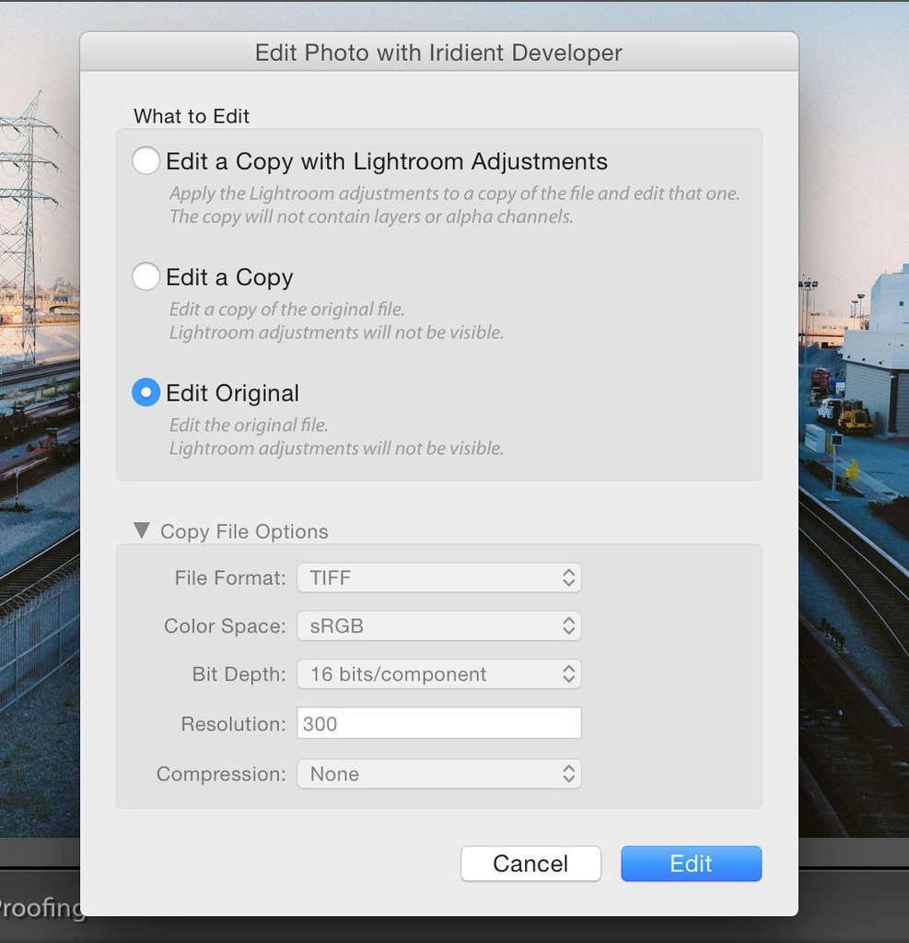This screenshot has width=909, height=943.
Task: Click the Proofing label behind the dialog
Action: pos(41,908)
